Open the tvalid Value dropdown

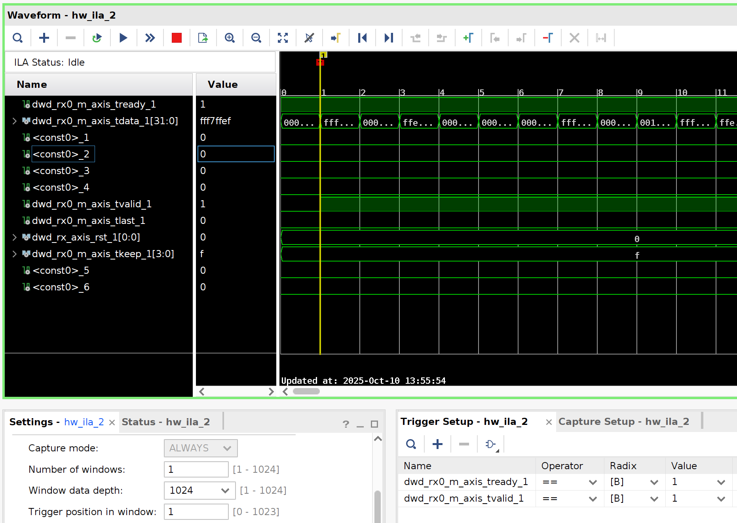pyautogui.click(x=721, y=499)
